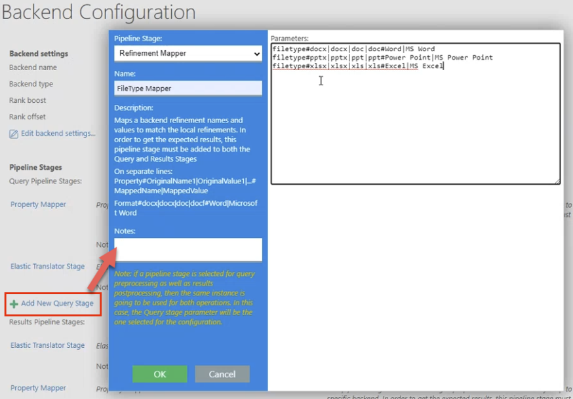The height and width of the screenshot is (399, 573).
Task: Open Property Mapper under Results Pipeline Stages
Action: [38, 388]
